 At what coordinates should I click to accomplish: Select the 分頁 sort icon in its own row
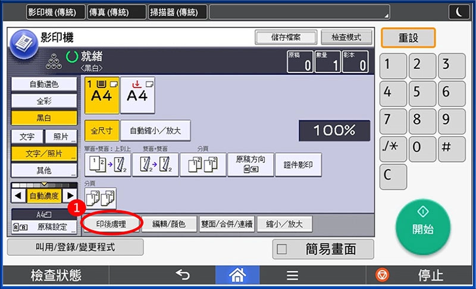point(100,199)
